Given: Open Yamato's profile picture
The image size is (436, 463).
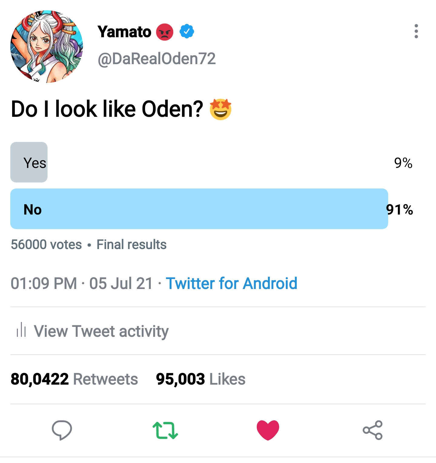Looking at the screenshot, I should (x=47, y=47).
